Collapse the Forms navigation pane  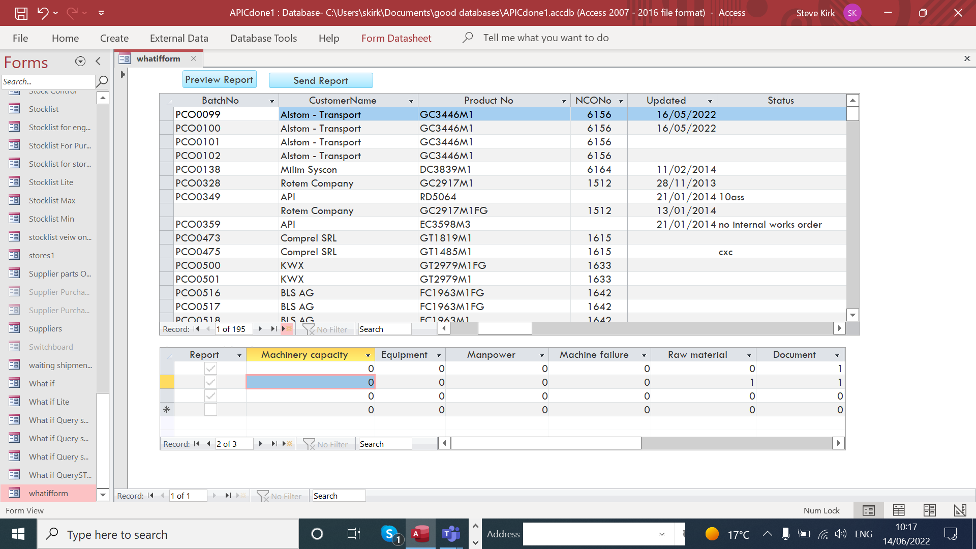(98, 62)
